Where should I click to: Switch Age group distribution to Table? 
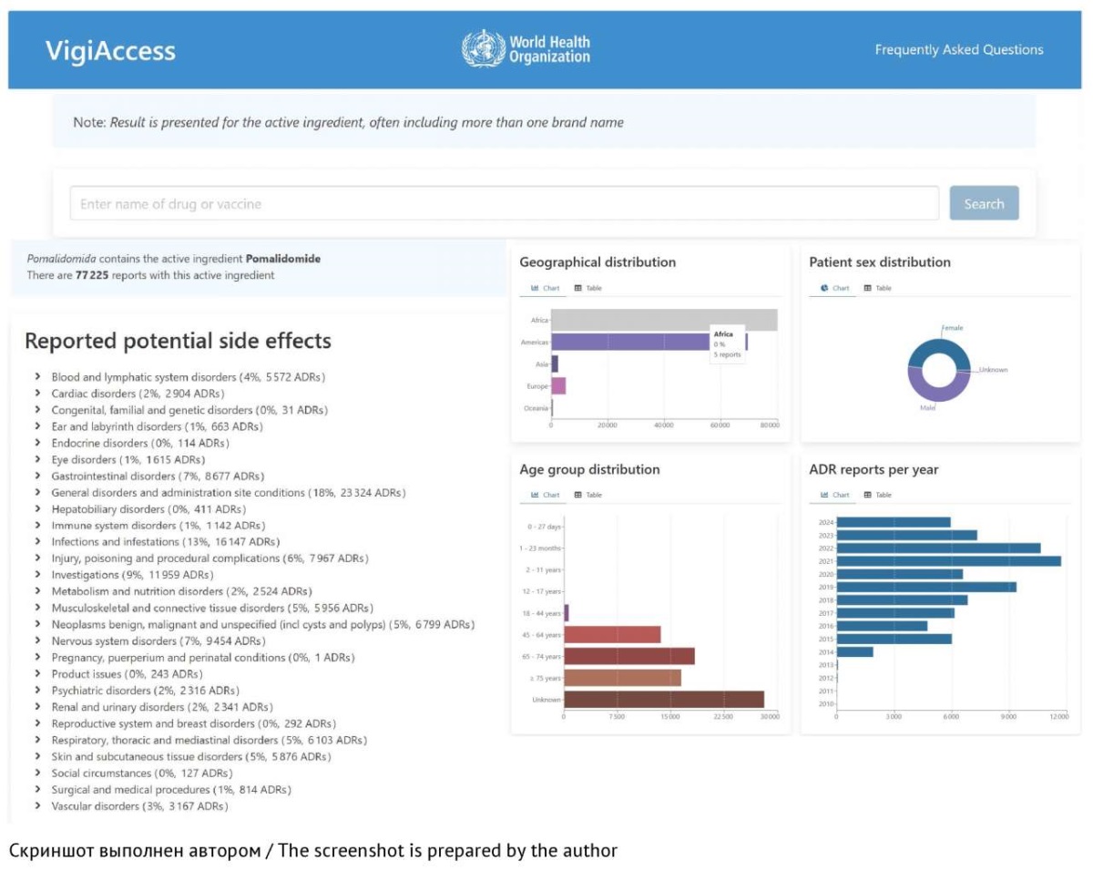[588, 495]
